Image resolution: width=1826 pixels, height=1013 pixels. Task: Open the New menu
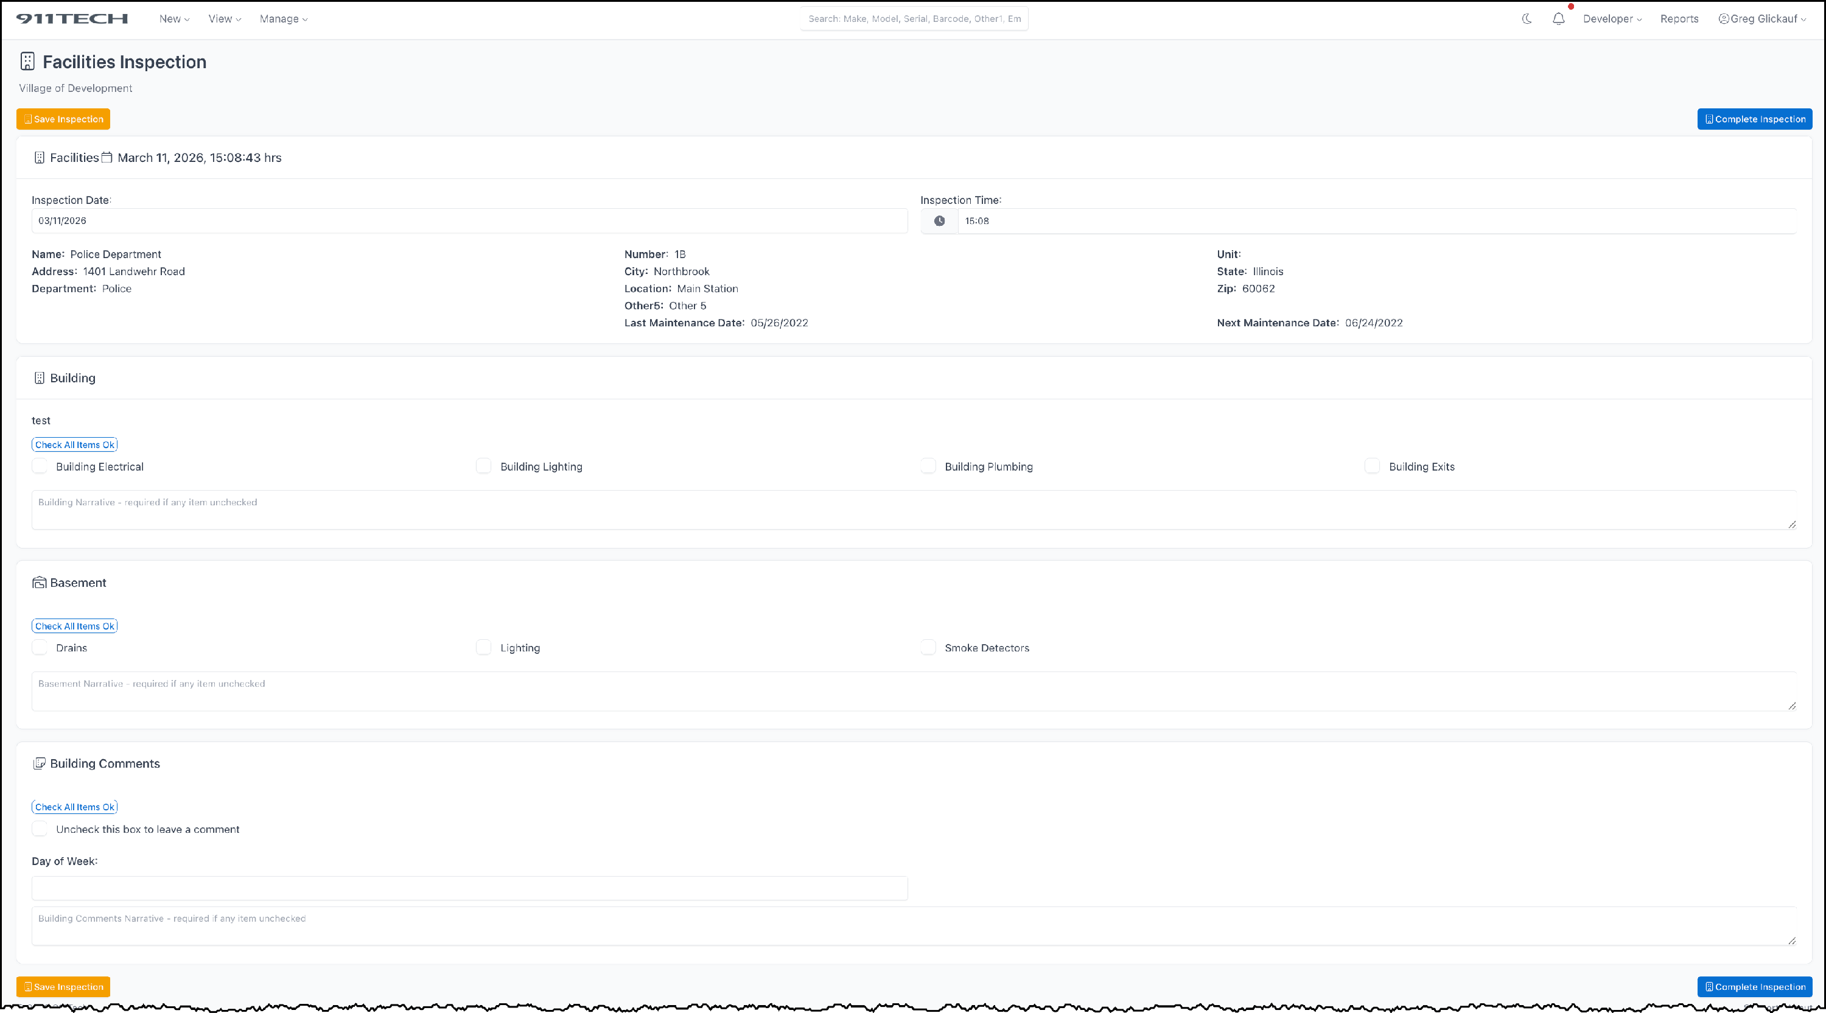click(x=173, y=19)
